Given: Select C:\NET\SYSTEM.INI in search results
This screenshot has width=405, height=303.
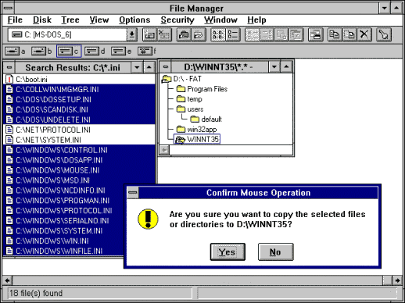Looking at the screenshot, I should [79, 140].
